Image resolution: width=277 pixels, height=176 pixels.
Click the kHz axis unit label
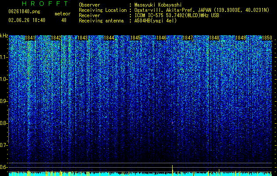(4, 36)
